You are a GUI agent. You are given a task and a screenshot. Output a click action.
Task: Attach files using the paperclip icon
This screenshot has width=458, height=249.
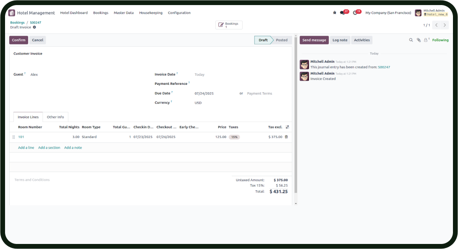point(419,40)
